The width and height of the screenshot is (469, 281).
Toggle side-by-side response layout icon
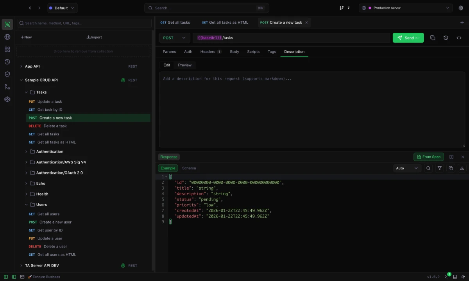click(x=451, y=157)
